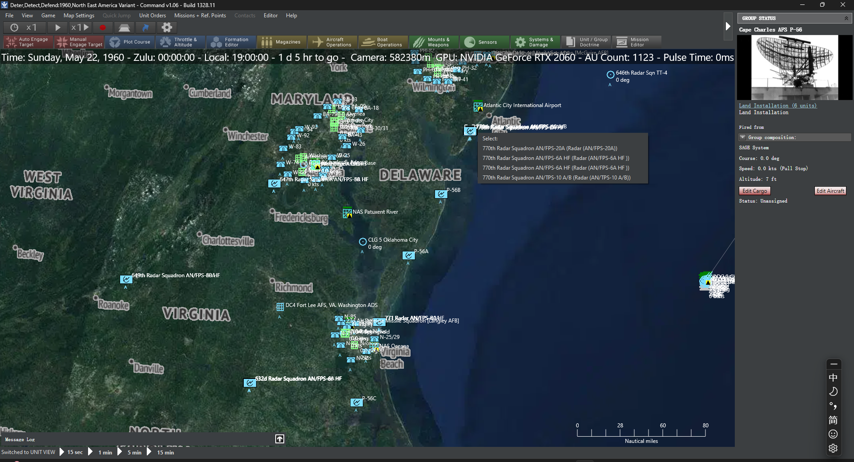This screenshot has width=854, height=462.
Task: Click the Edit Cargo button
Action: [x=754, y=191]
